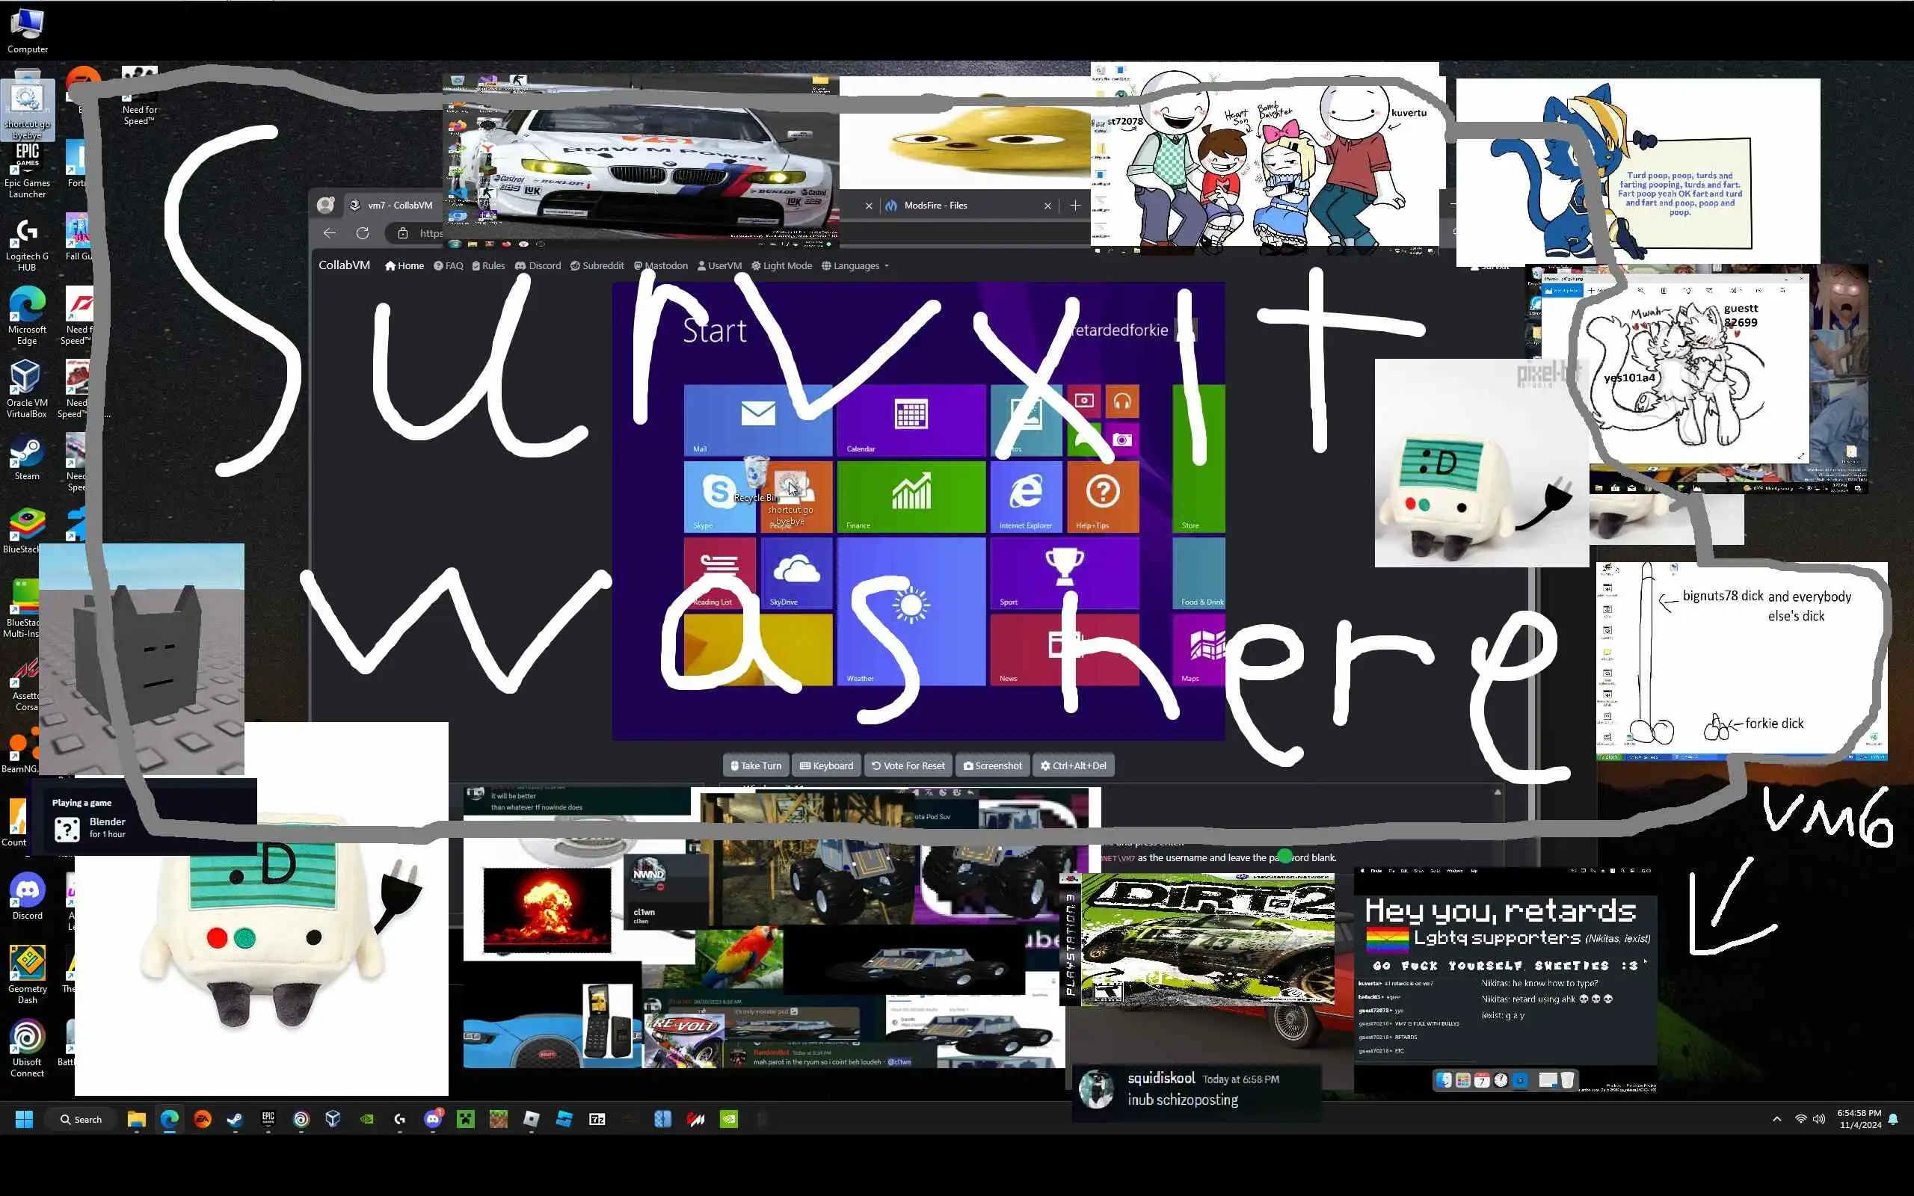Click the Epic Games Launcher desktop icon
The image size is (1914, 1196).
click(27, 158)
